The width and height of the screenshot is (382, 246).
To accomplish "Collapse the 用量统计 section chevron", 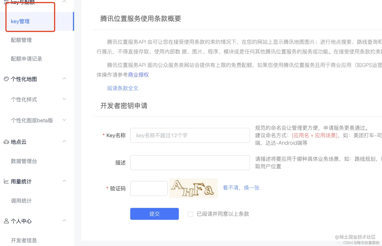I will 64,181.
